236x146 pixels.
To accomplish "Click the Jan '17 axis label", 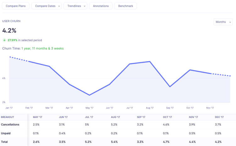I will pyautogui.click(x=9, y=108).
